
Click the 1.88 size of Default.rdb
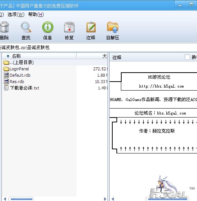pos(101,75)
